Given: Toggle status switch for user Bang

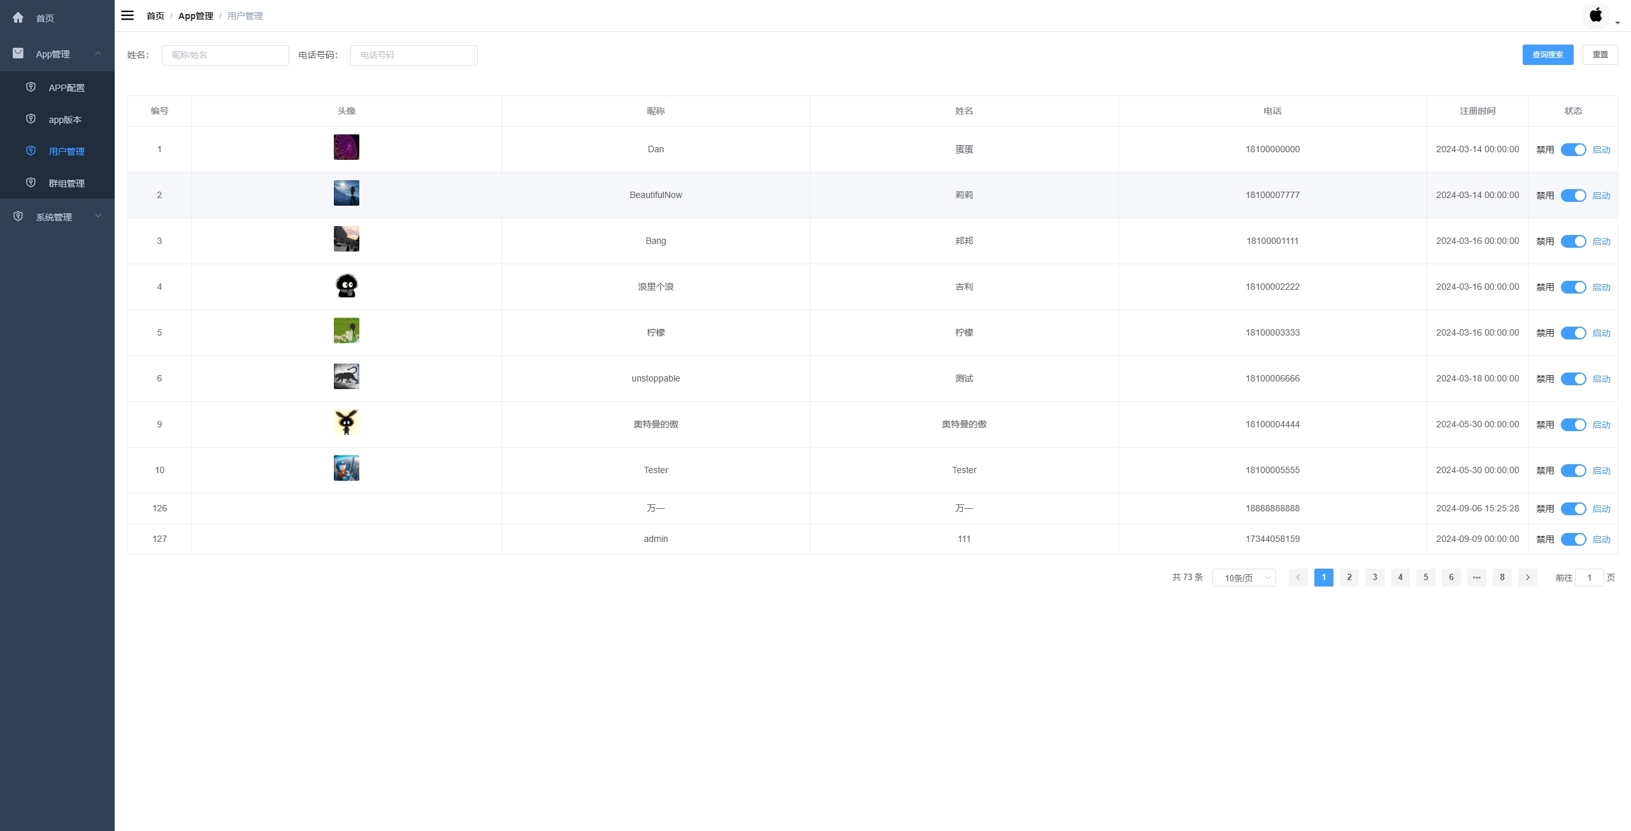Looking at the screenshot, I should point(1573,241).
